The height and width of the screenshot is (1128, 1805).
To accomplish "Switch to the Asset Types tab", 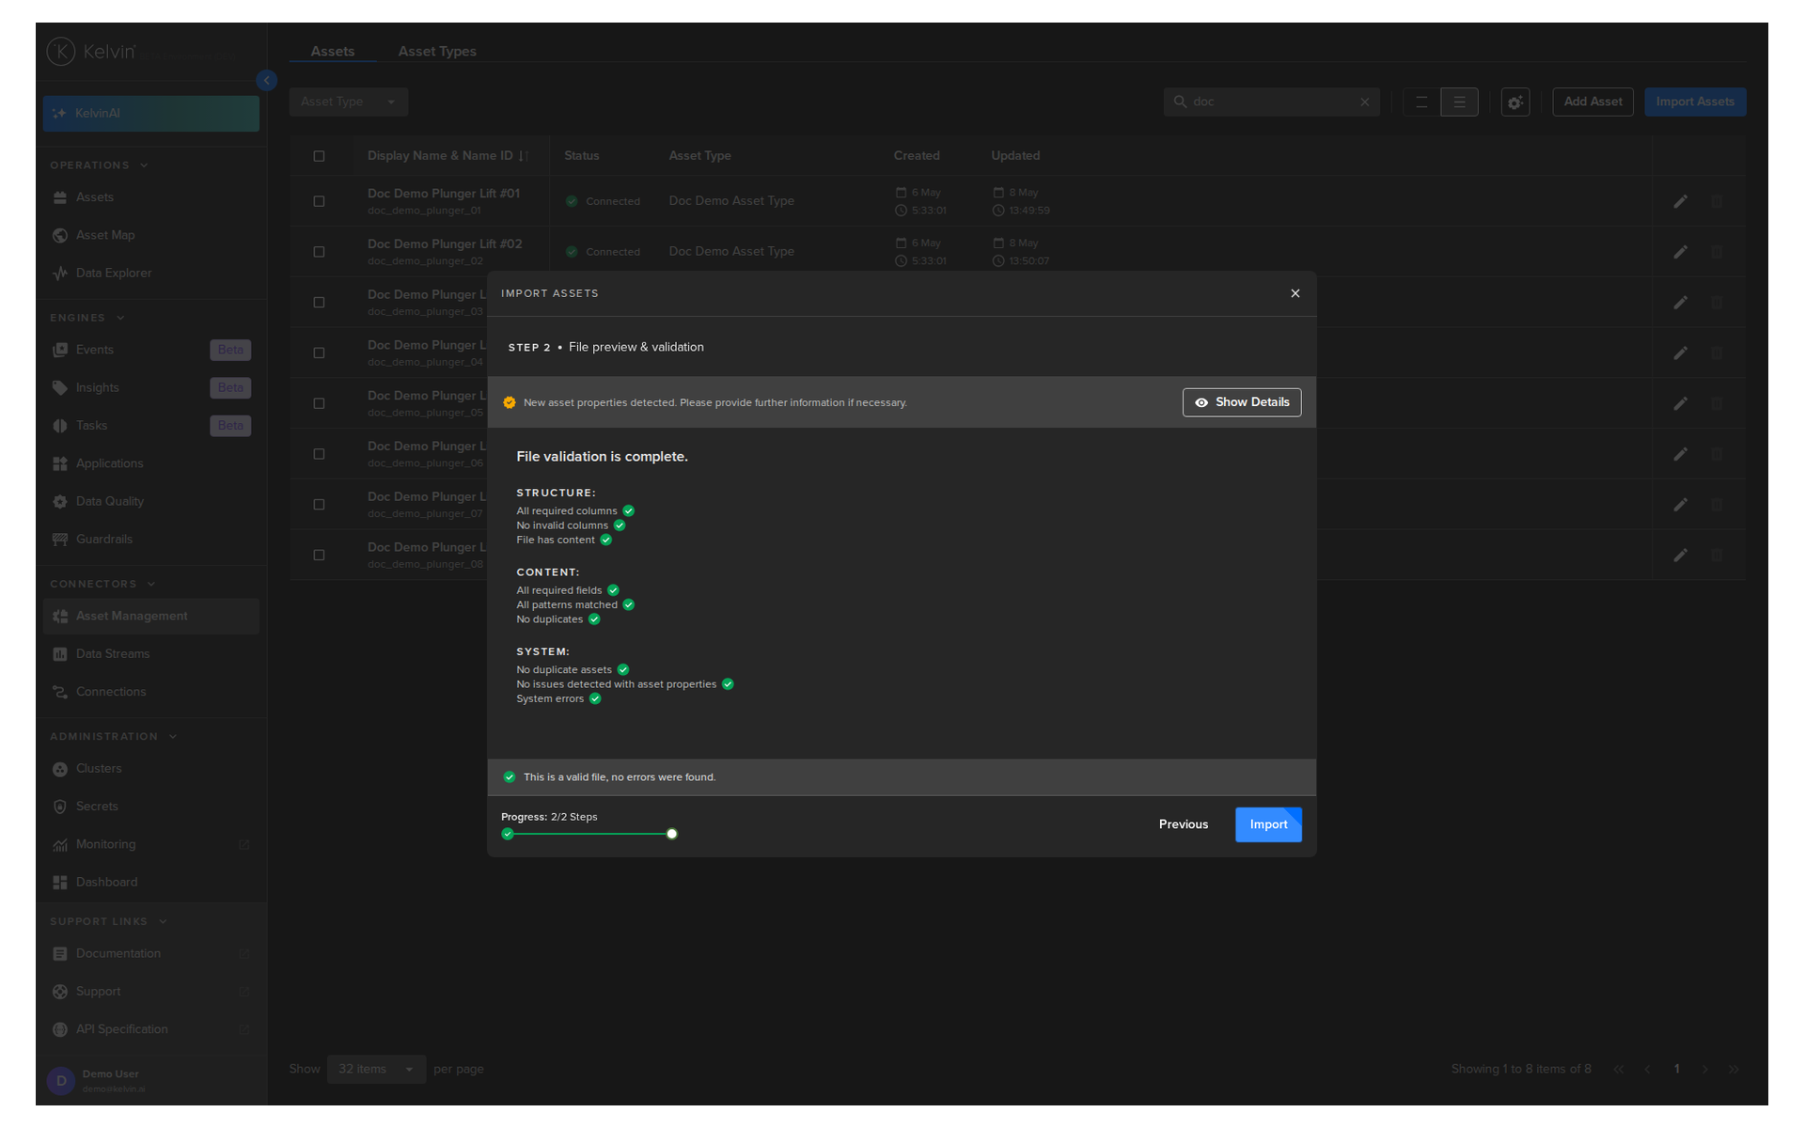I will click(437, 52).
